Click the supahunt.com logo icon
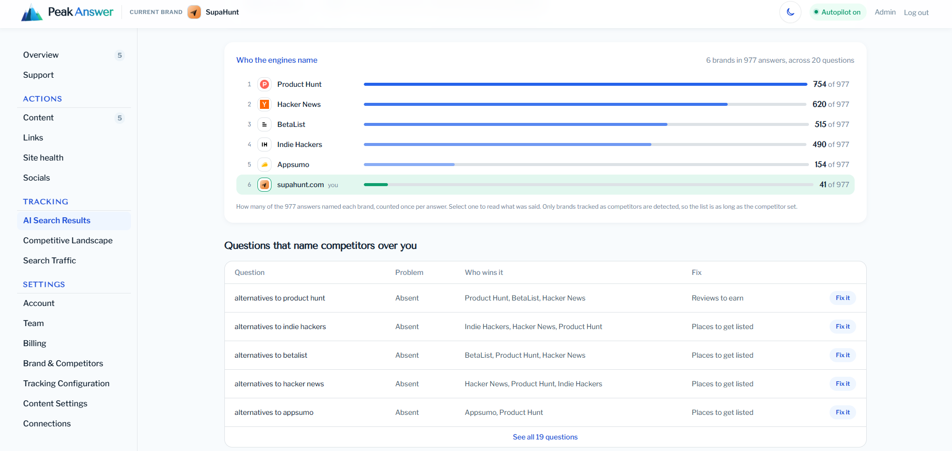952x451 pixels. (x=264, y=185)
